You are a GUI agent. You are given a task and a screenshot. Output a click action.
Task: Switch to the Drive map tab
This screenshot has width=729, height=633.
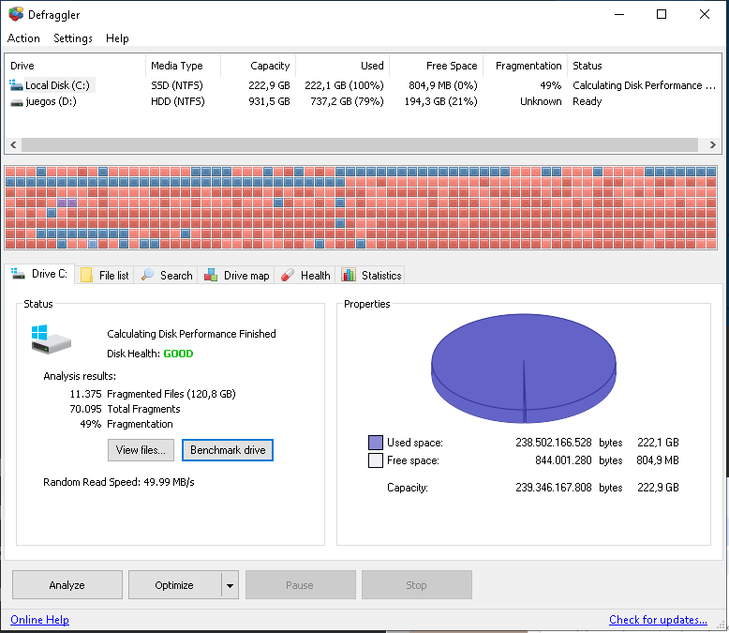click(x=237, y=275)
